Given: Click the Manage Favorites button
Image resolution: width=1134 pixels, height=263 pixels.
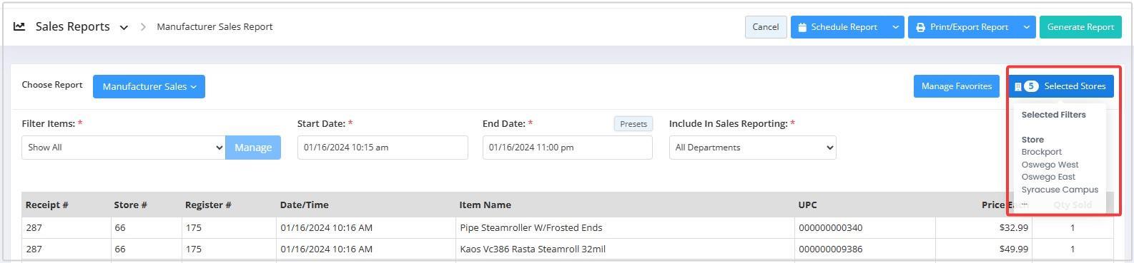Looking at the screenshot, I should (956, 86).
